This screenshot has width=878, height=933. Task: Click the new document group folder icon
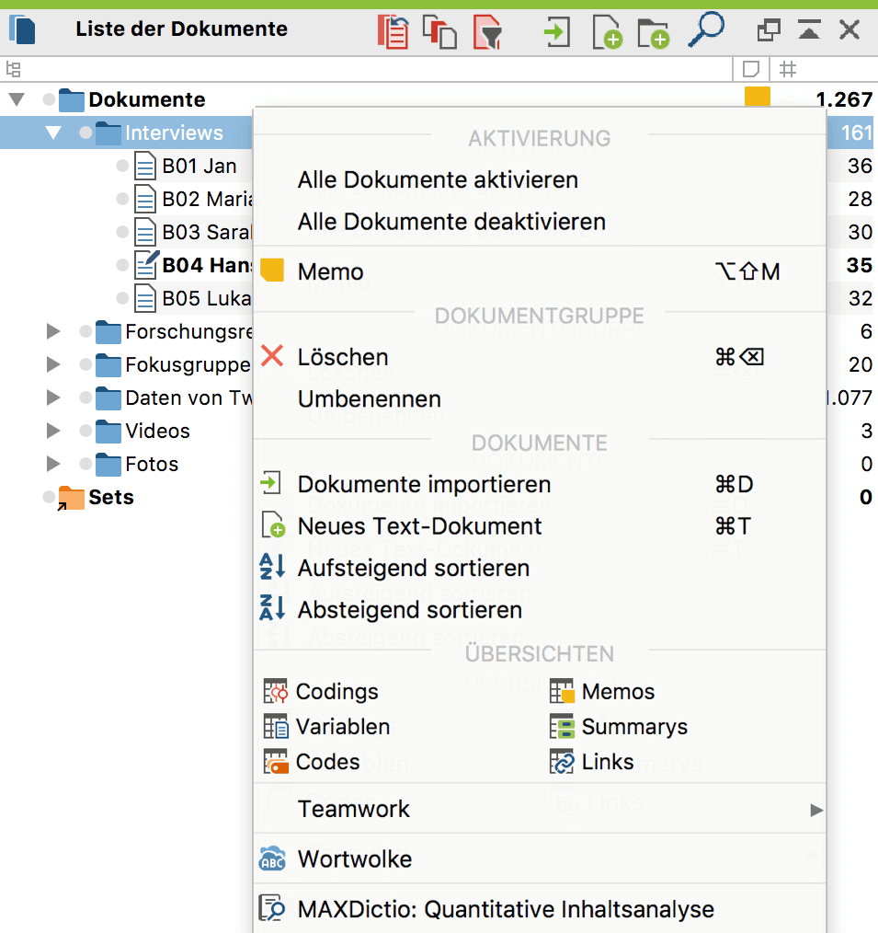coord(654,31)
